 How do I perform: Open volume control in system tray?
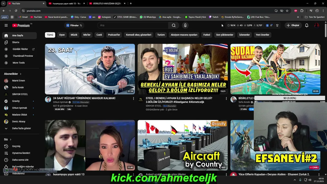(x=310, y=180)
